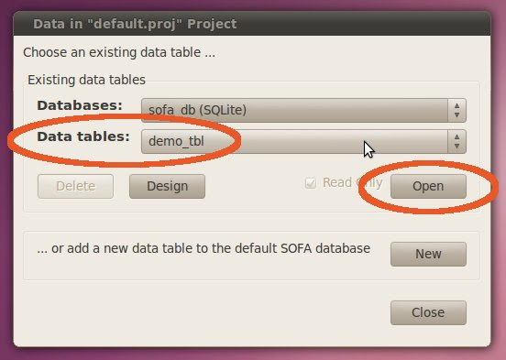
Task: Click the Data tables: label
Action: (83, 136)
